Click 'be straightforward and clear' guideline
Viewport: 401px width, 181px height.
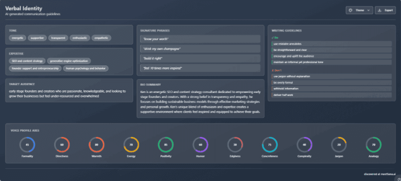coord(332,50)
